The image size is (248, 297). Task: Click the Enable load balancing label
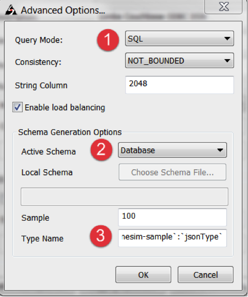65,107
